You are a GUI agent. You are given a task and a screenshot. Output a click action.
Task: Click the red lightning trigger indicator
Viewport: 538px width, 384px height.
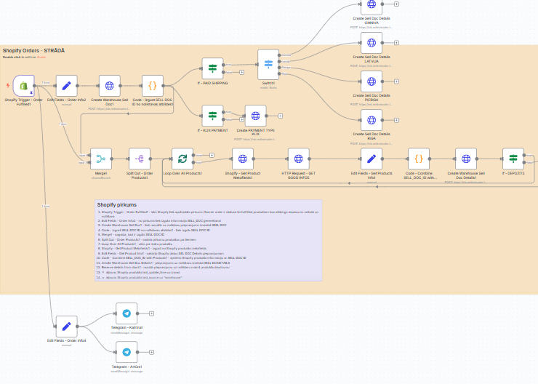(x=8, y=85)
